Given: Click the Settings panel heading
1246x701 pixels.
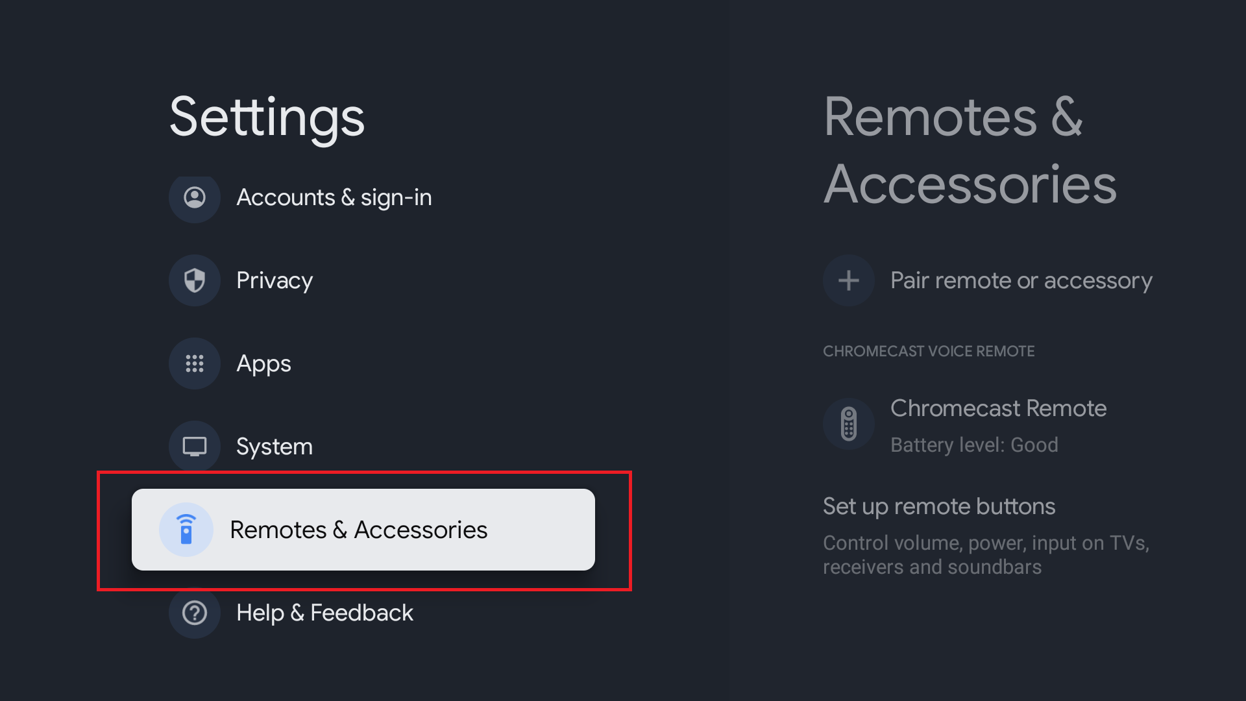Looking at the screenshot, I should [x=267, y=117].
